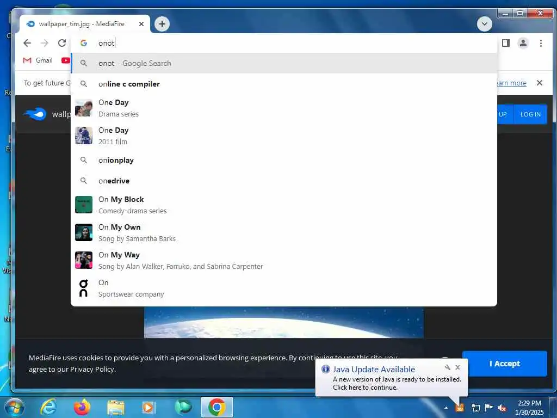This screenshot has height=418, width=557.
Task: Click inside the address bar text 'onot'
Action: coord(106,43)
